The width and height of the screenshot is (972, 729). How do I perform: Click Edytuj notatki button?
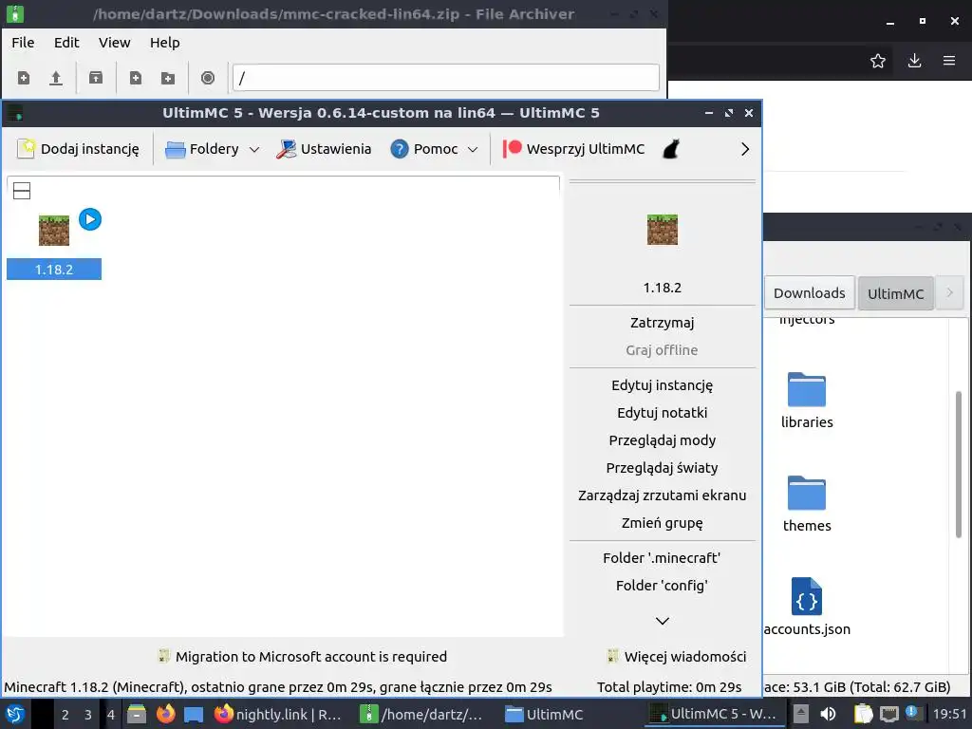[662, 413]
